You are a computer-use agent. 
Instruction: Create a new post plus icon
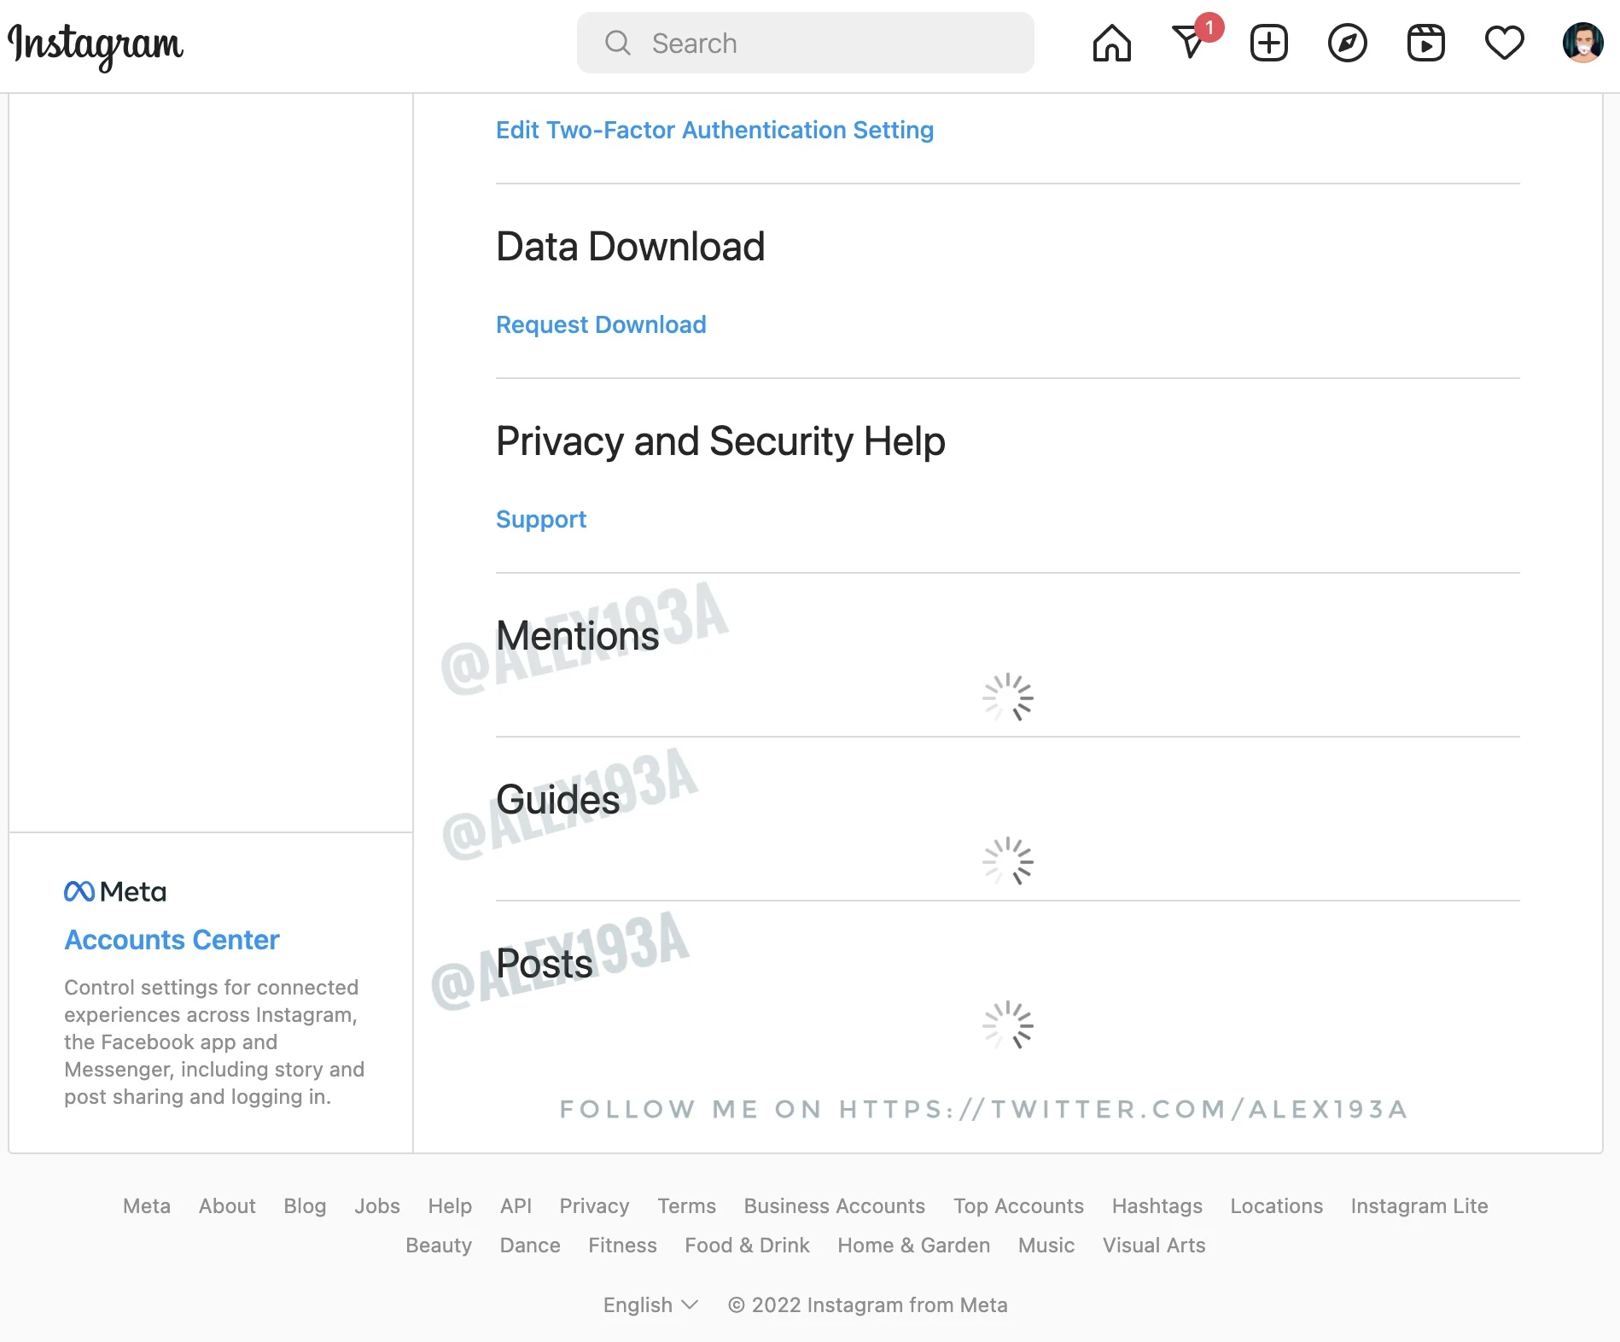(1268, 43)
